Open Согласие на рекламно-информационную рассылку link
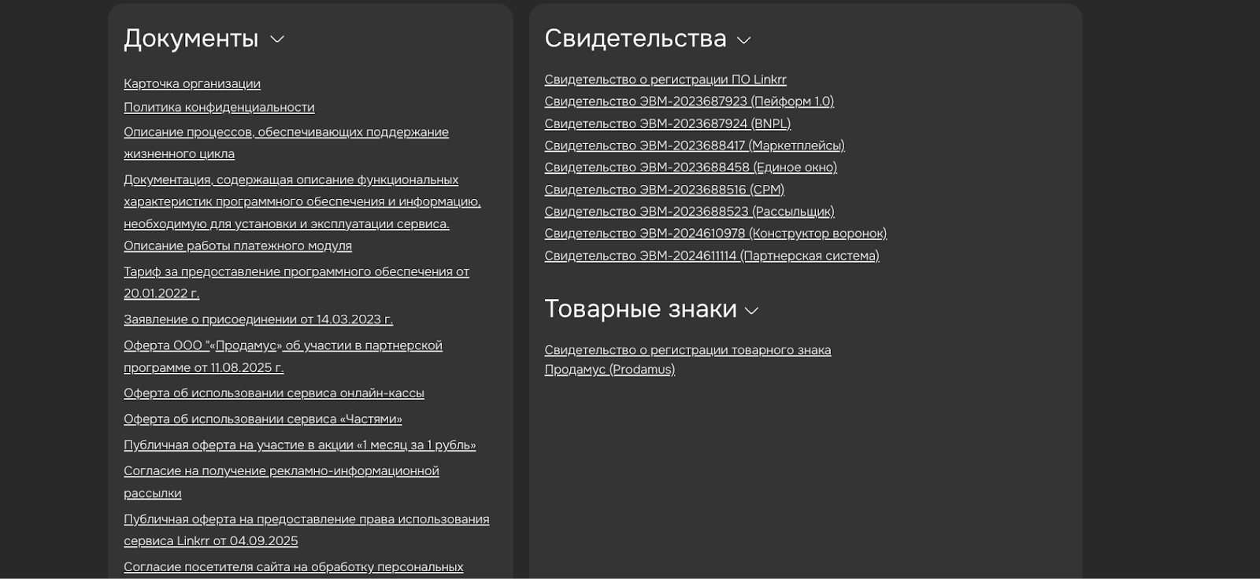Viewport: 1260px width, 579px height. coord(281,481)
